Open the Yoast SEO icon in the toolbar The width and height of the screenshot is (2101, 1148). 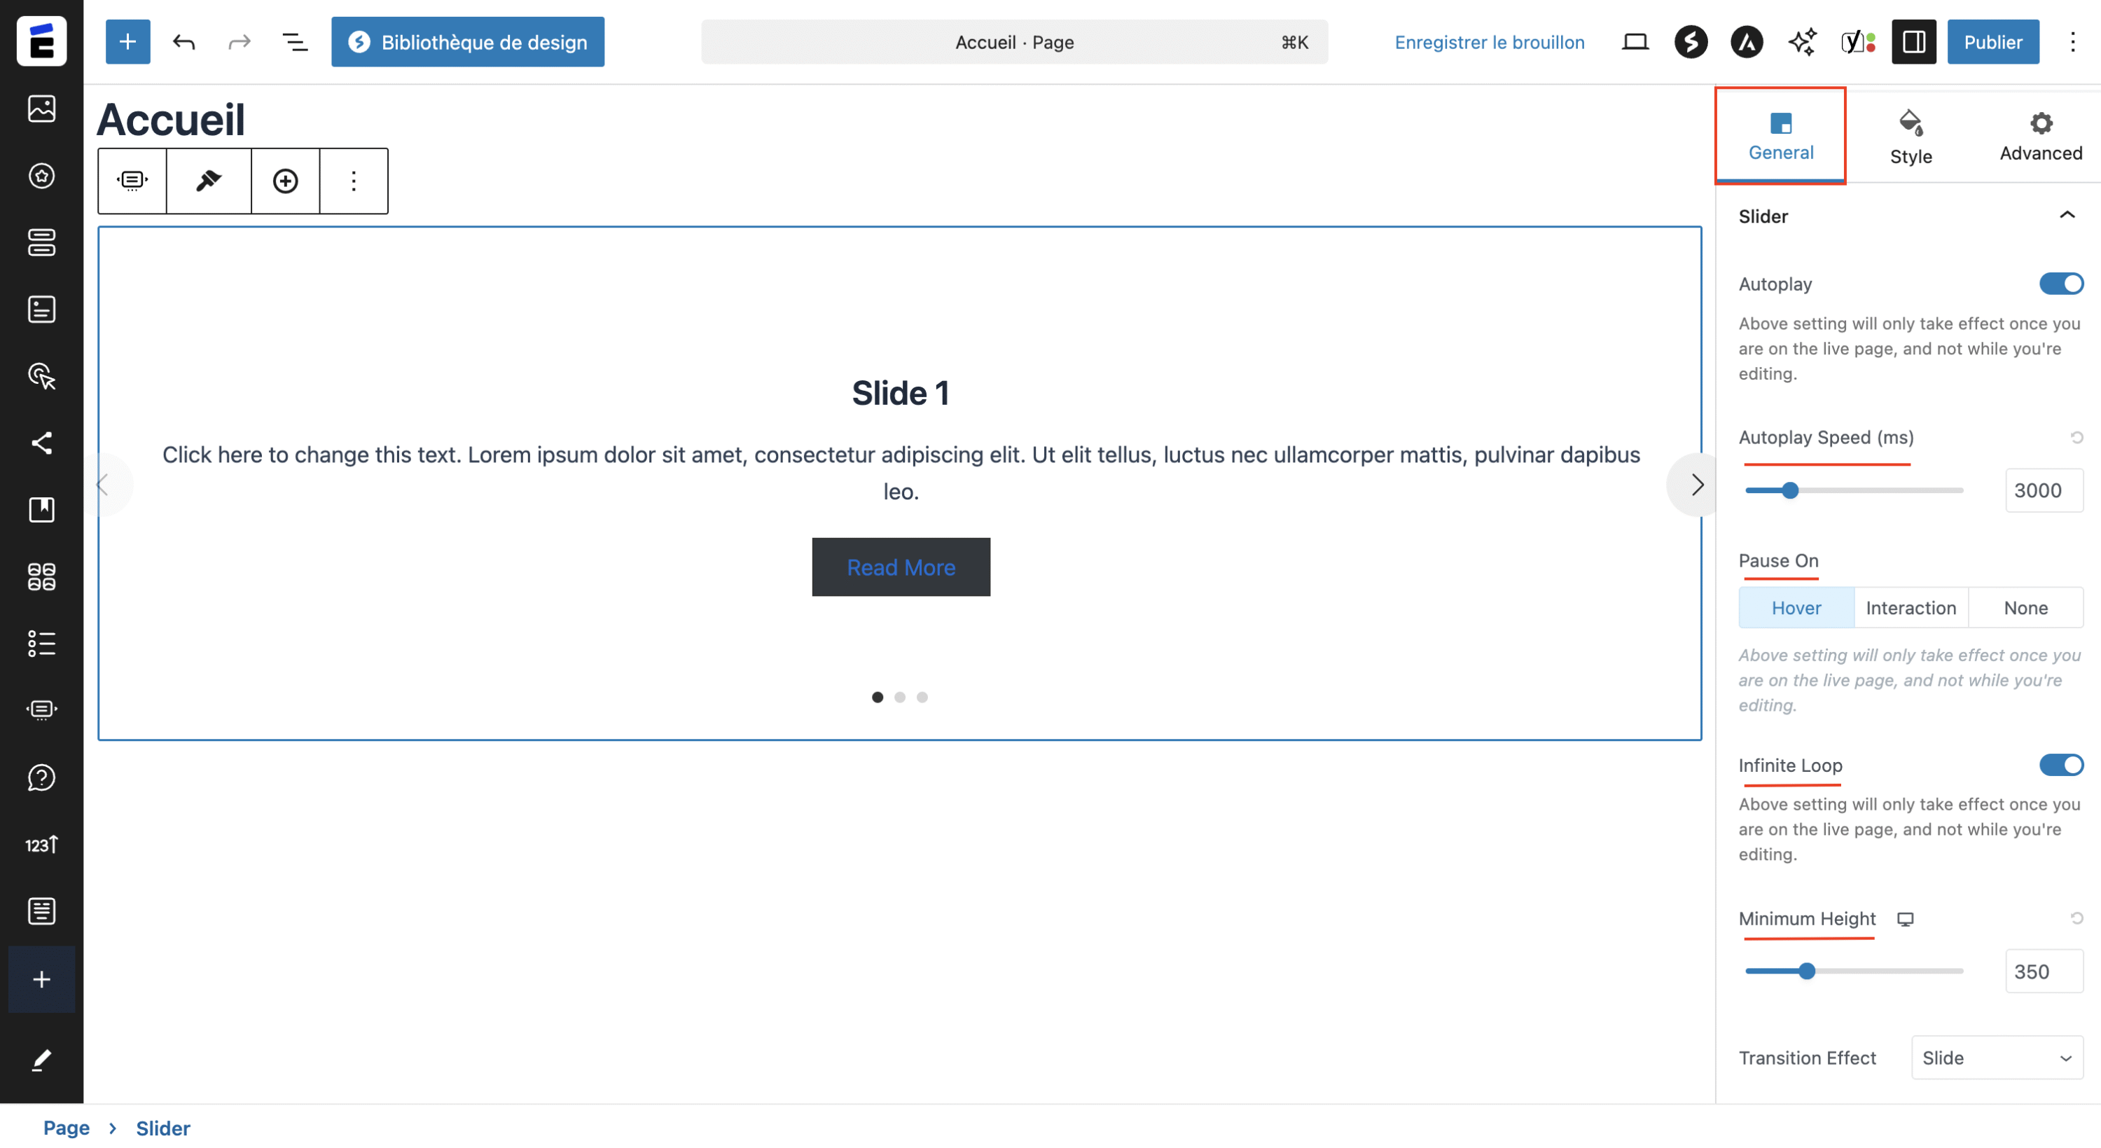(1853, 41)
